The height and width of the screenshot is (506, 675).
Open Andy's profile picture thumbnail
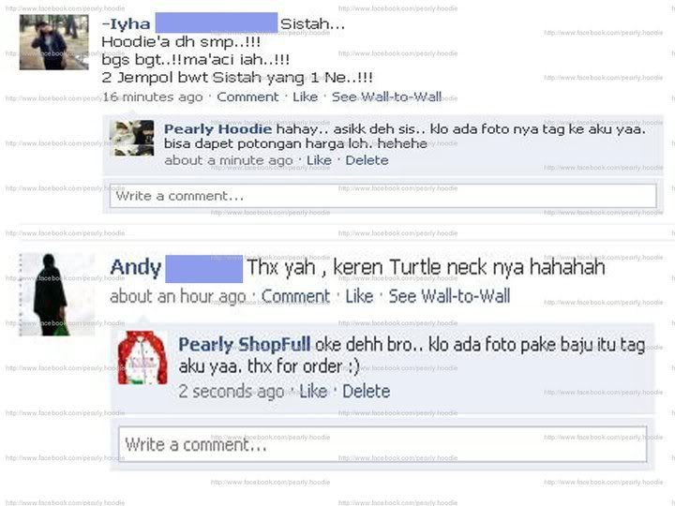(57, 295)
